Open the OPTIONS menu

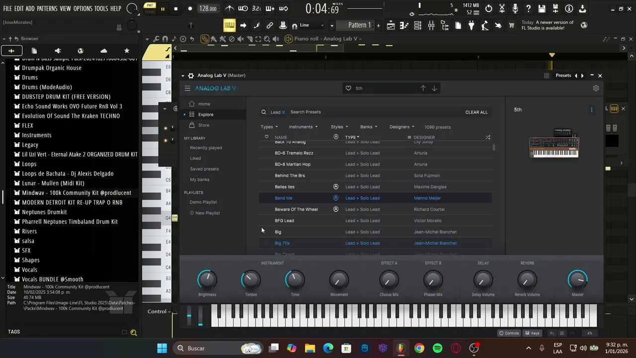click(83, 8)
